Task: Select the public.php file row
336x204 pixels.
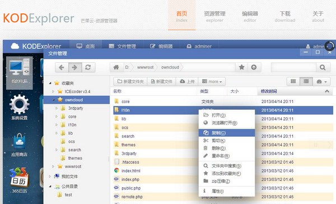Action: 223,188
